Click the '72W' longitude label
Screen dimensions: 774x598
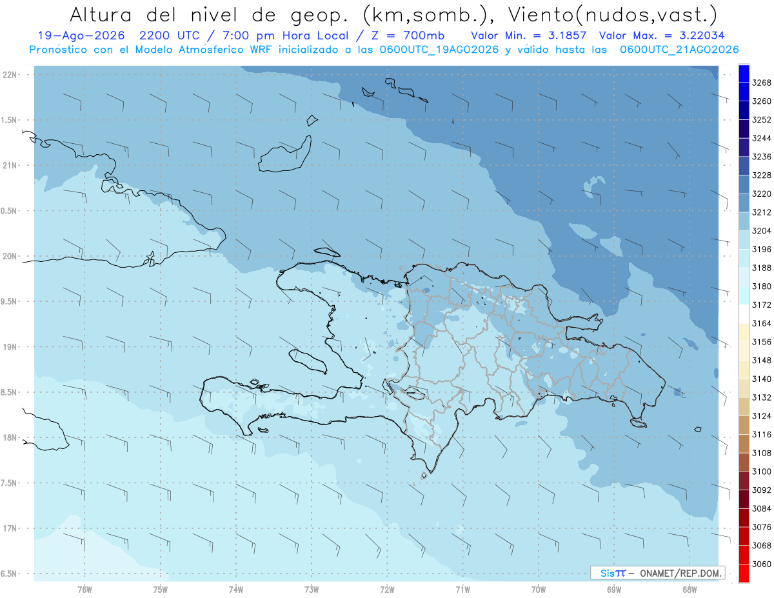[387, 590]
